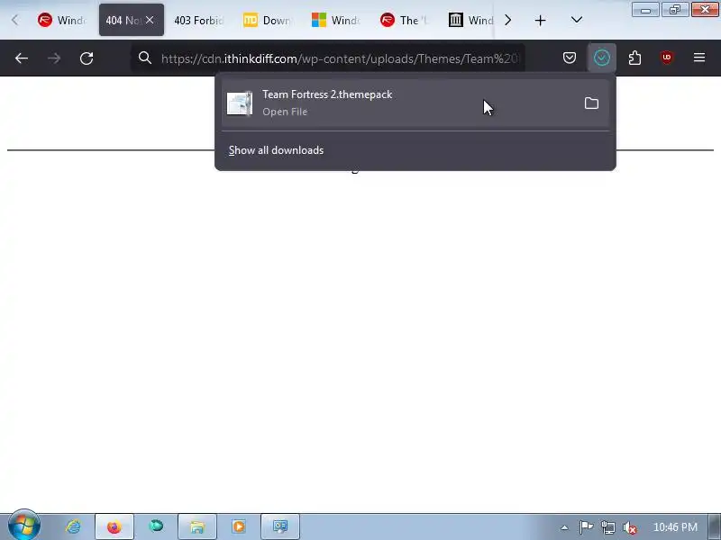Screen dimensions: 721x540
Task: Click the forward navigation arrow
Action: (x=54, y=58)
